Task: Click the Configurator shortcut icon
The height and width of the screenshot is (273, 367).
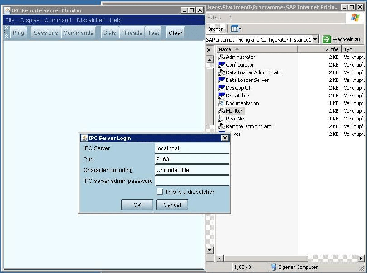Action: pyautogui.click(x=221, y=65)
